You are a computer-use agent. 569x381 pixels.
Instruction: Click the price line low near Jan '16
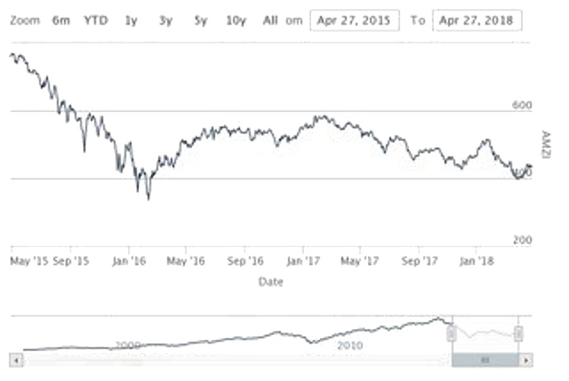click(x=149, y=197)
